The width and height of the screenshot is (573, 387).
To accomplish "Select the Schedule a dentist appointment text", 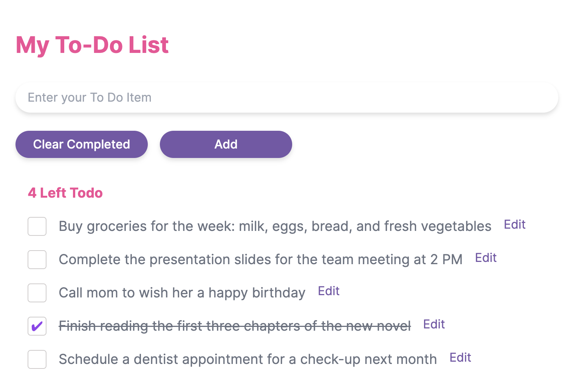I will click(x=248, y=359).
